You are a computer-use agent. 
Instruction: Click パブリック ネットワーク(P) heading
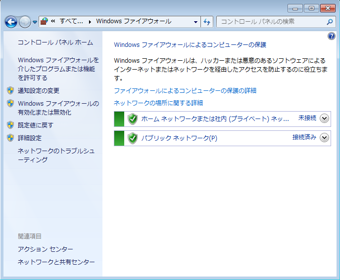pos(179,138)
